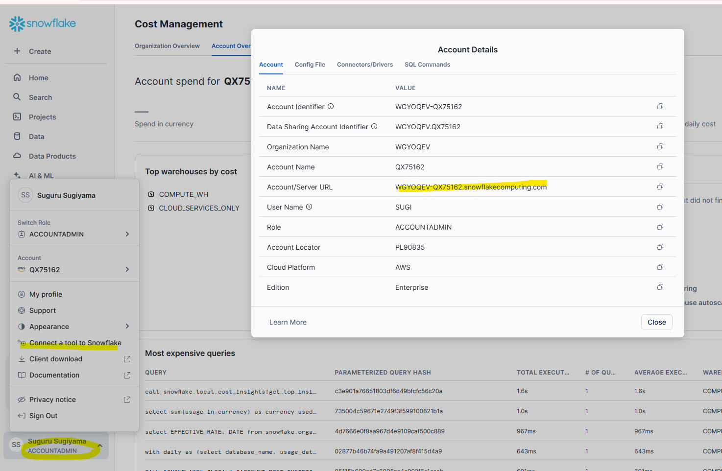Click the Search magnifier icon in sidebar
Viewport: 722px width, 471px height.
click(x=17, y=97)
